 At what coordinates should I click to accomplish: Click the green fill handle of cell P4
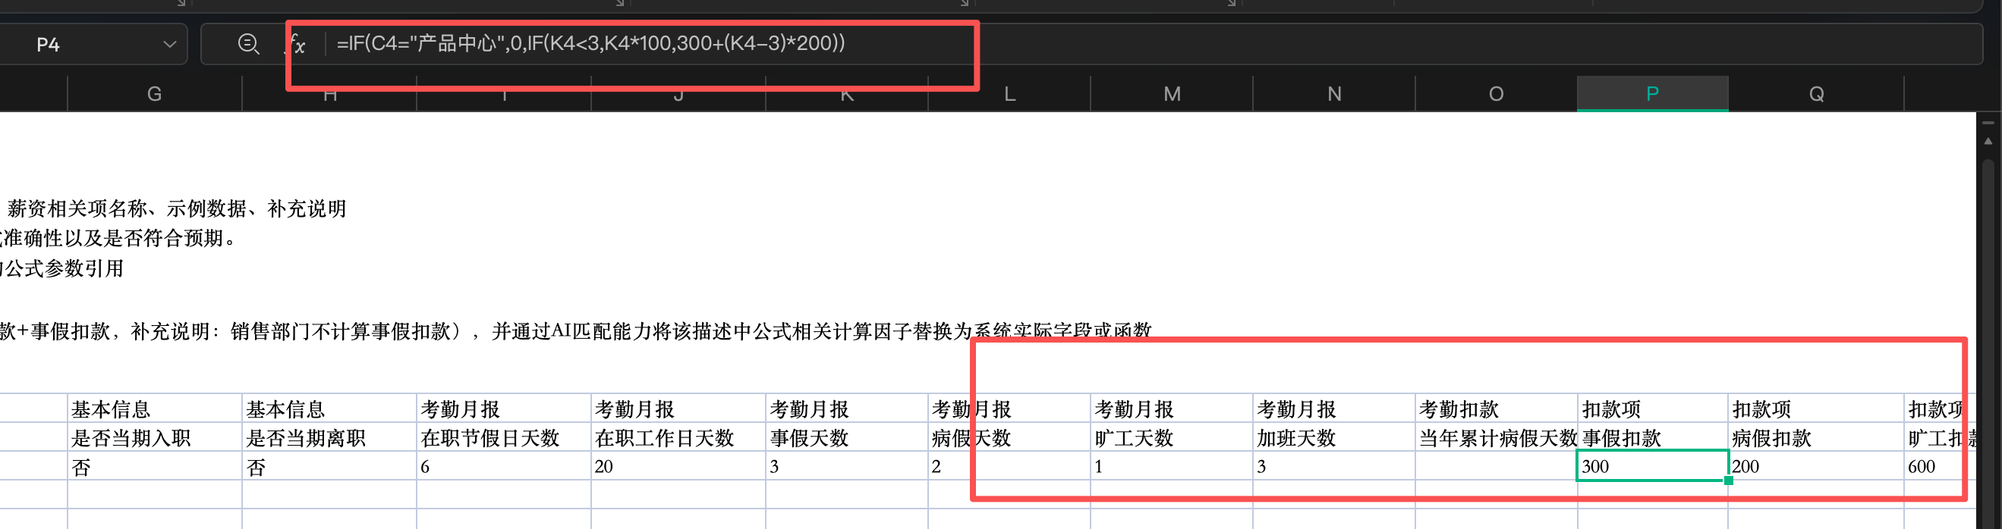tap(1728, 480)
